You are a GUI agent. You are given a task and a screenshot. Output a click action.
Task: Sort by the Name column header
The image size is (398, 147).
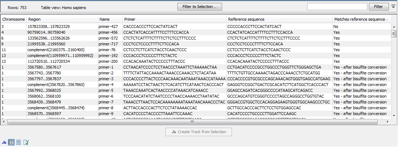110,19
